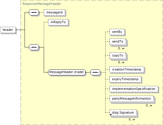The image size is (163, 125).
Task: Click the 0..∞ cardinality under sendTo
Action: coord(121,49)
